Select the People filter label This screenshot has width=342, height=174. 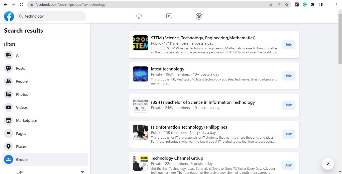(x=22, y=81)
